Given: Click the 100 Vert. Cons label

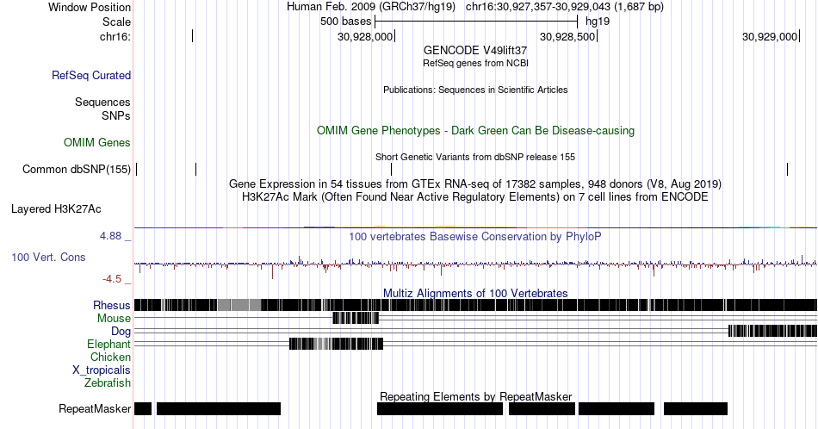Looking at the screenshot, I should click(48, 257).
